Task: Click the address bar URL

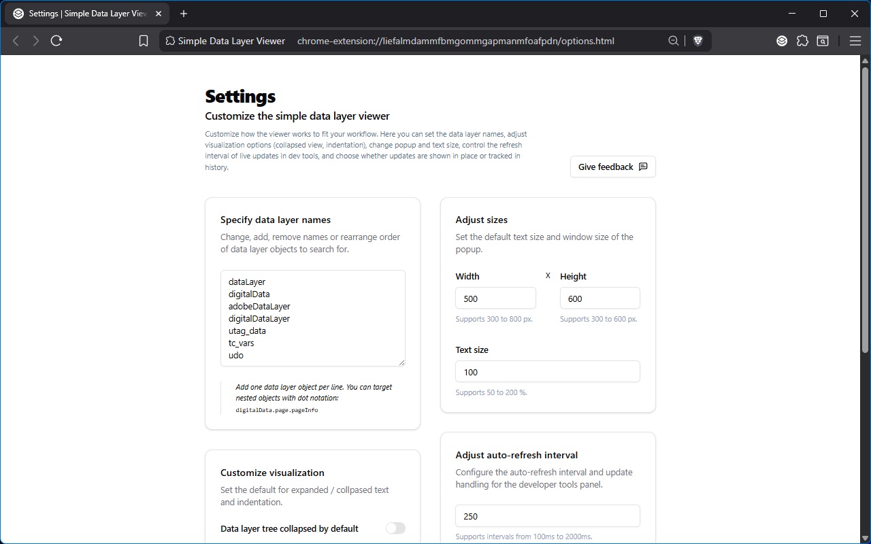Action: pos(455,41)
